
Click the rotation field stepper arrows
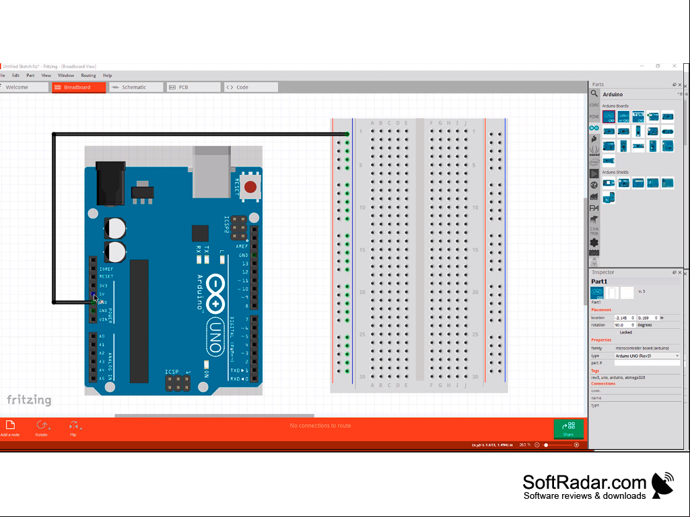(633, 325)
